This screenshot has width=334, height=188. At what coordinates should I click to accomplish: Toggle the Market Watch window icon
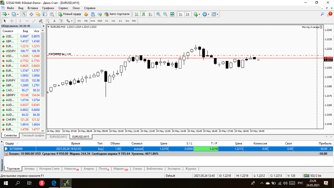(24, 14)
